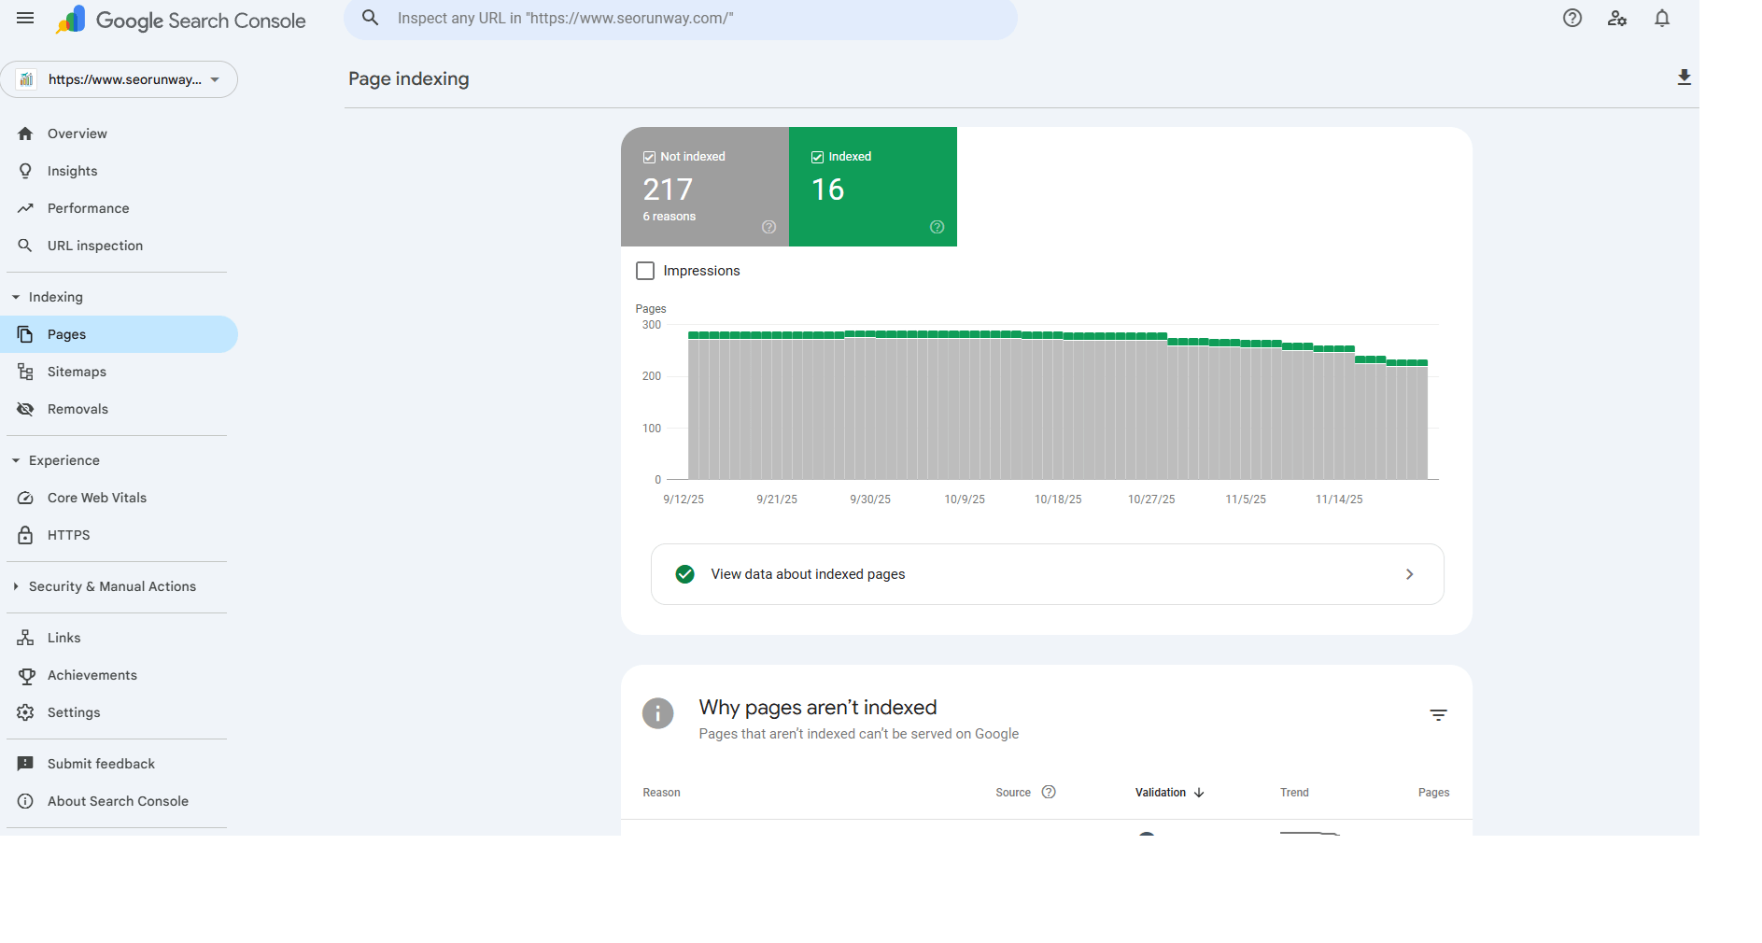Click the Source column help icon
Image resolution: width=1762 pixels, height=943 pixels.
1049,792
